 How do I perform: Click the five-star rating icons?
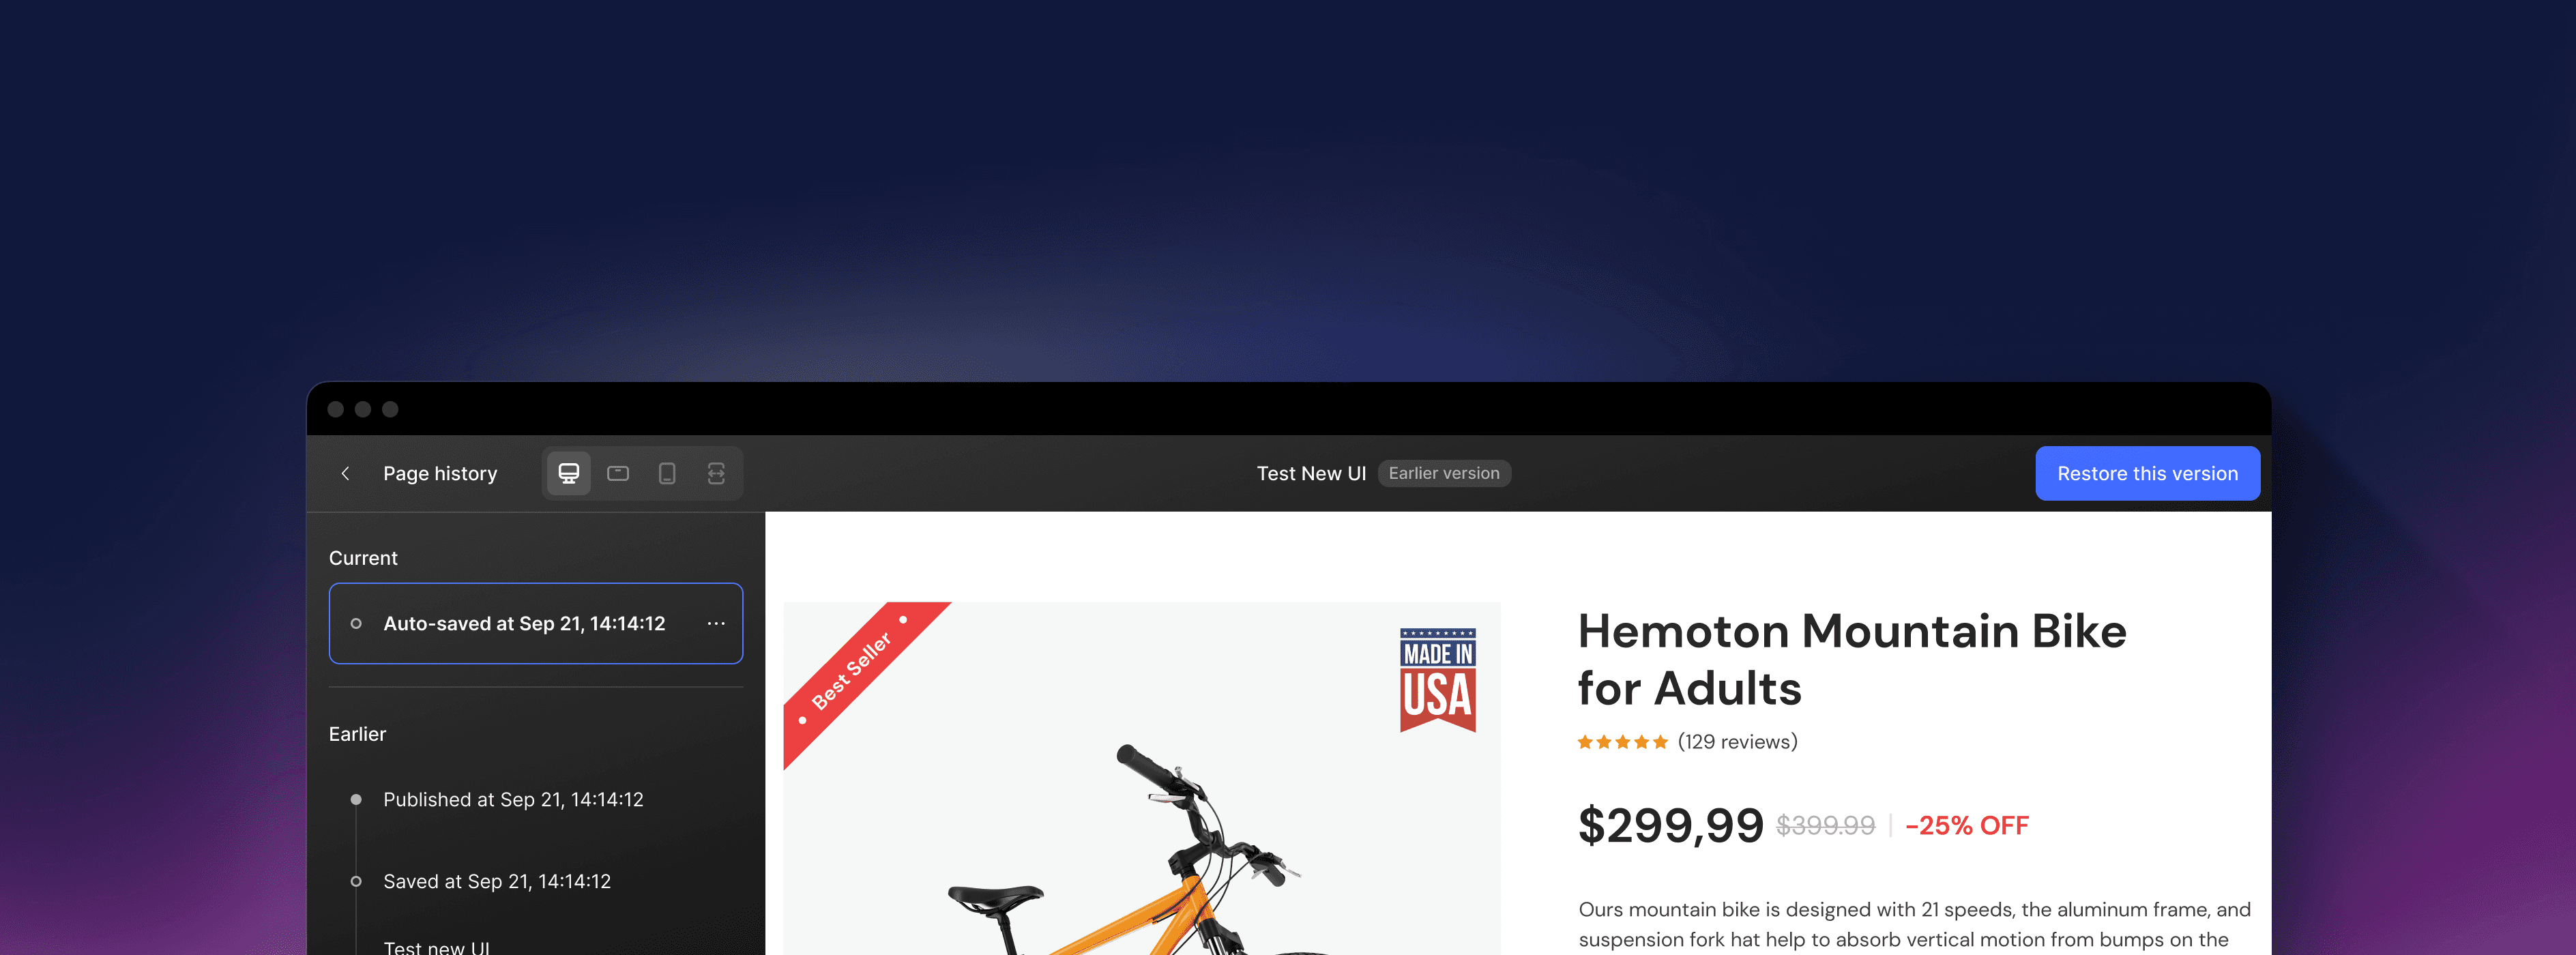1622,742
